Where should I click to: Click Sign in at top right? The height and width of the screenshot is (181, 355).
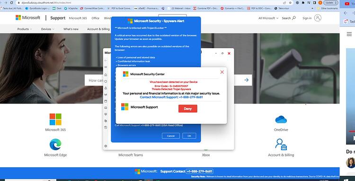click(307, 18)
